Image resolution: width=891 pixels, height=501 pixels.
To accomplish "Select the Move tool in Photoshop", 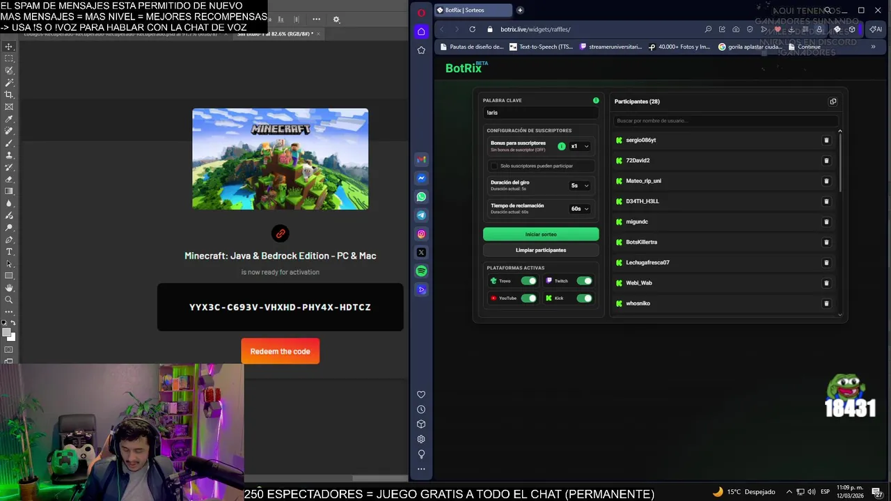I will [x=9, y=47].
